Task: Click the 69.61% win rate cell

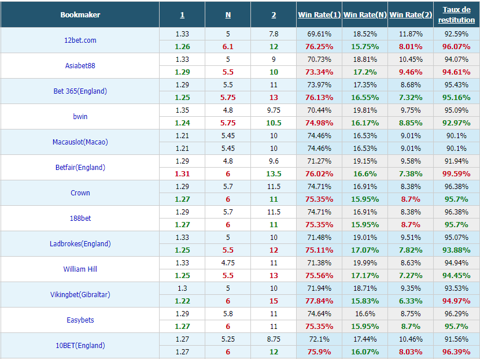Action: click(x=319, y=34)
